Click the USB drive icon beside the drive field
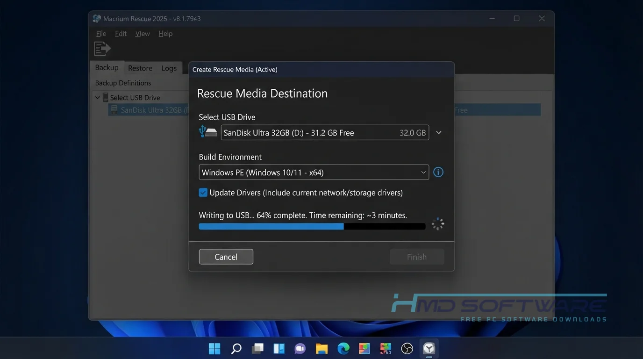The image size is (643, 359). pos(208,132)
